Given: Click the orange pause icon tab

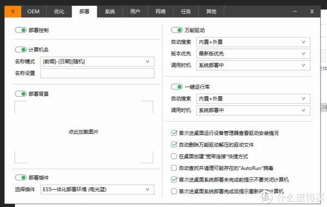Looking at the screenshot, I should click(x=13, y=11).
